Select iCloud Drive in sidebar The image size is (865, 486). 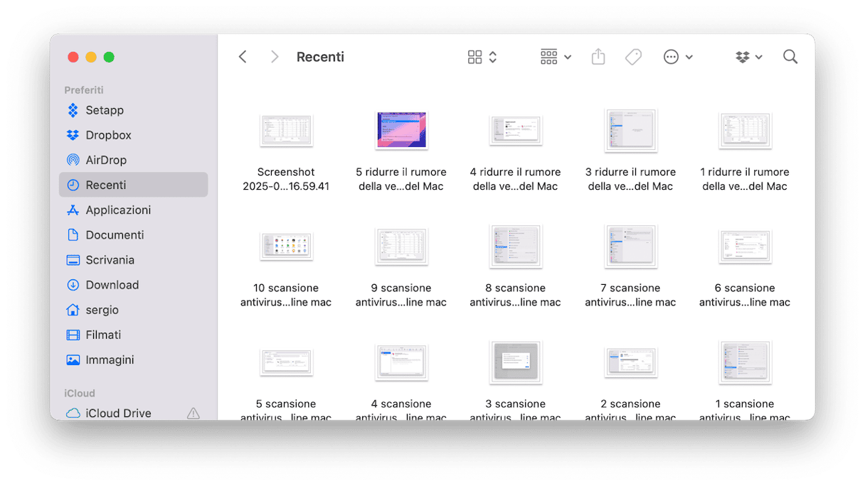[118, 413]
